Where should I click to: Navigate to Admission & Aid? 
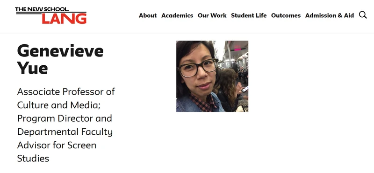coord(330,15)
